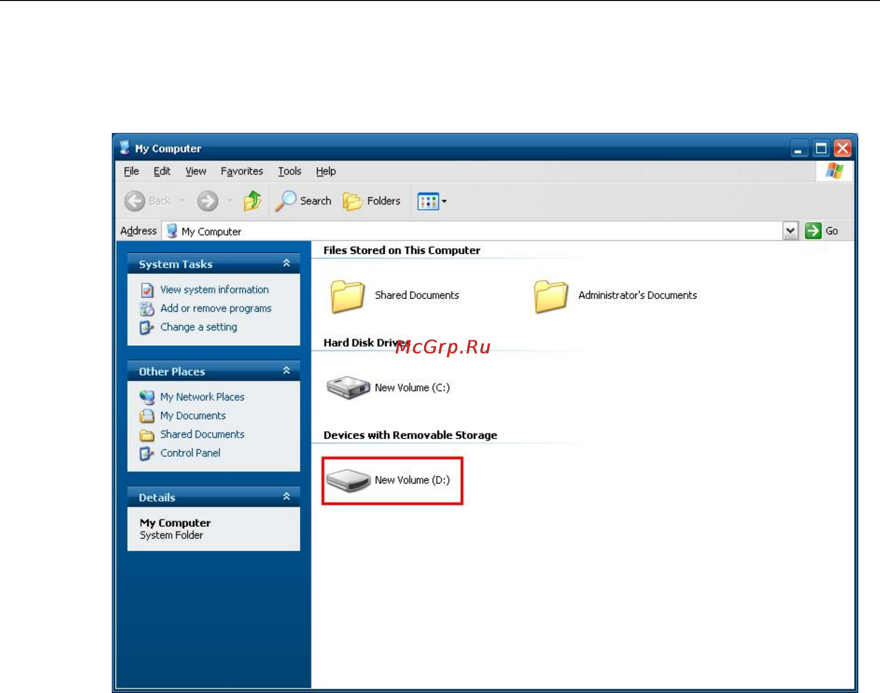Toggle the Folders pane button

372,201
